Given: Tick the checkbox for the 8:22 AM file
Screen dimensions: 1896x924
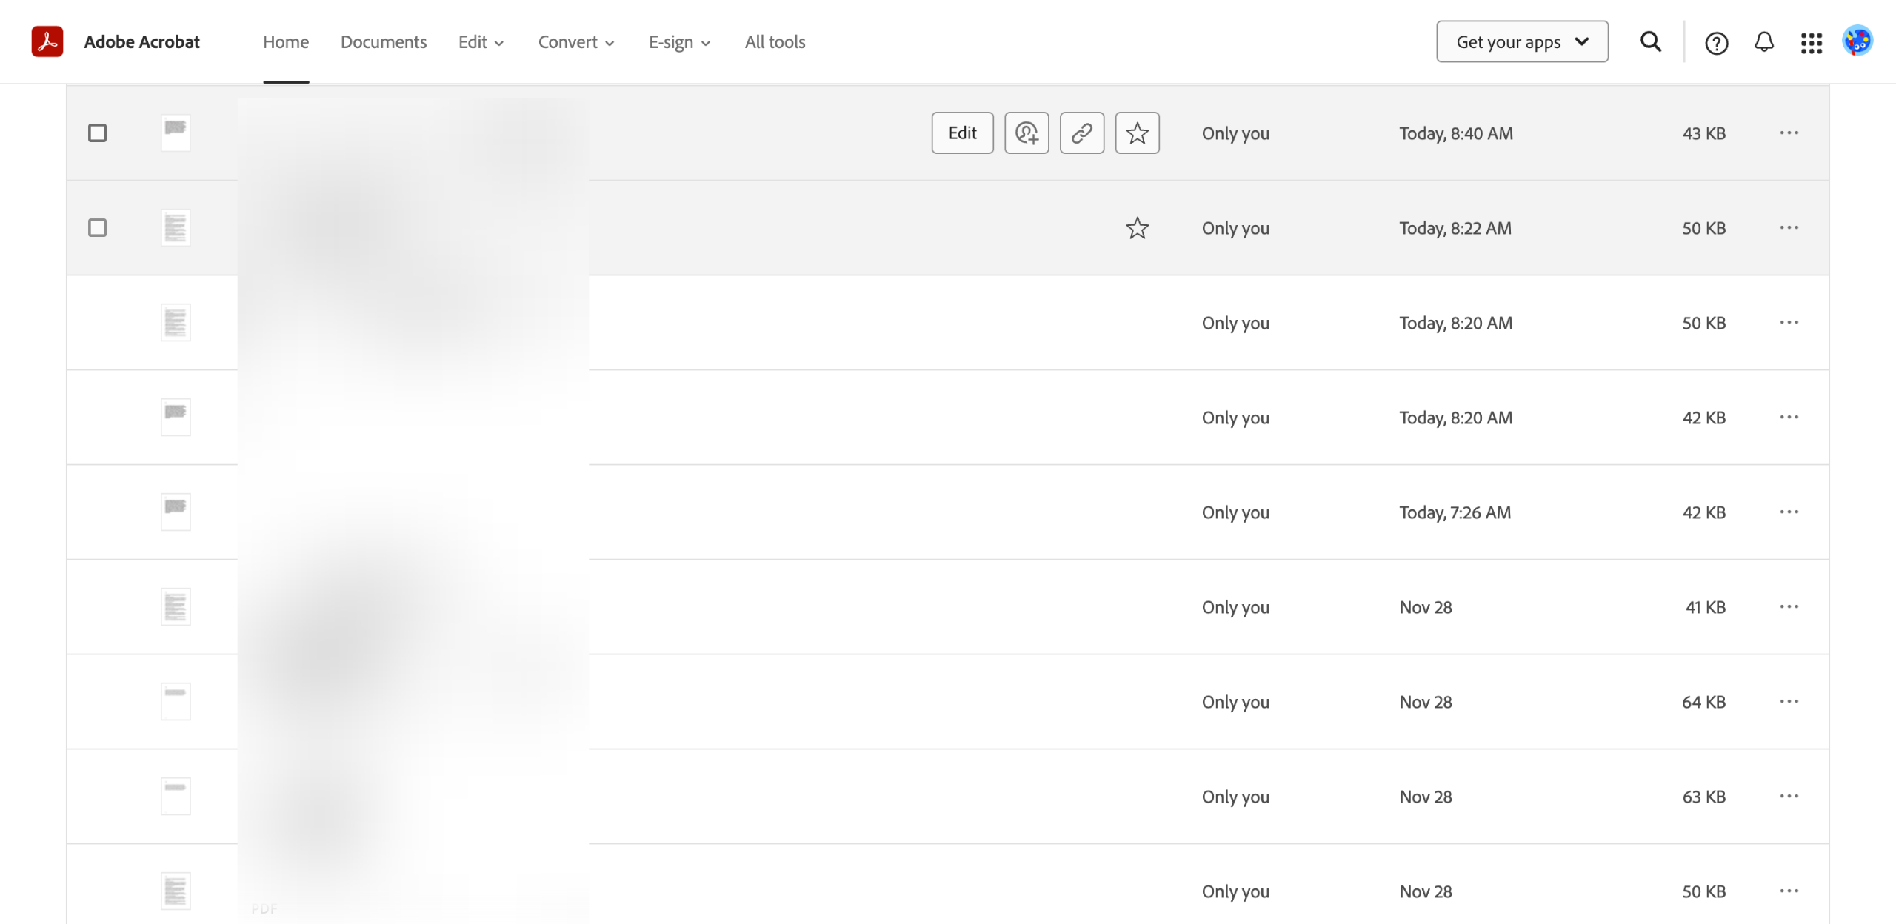Looking at the screenshot, I should click(x=97, y=228).
